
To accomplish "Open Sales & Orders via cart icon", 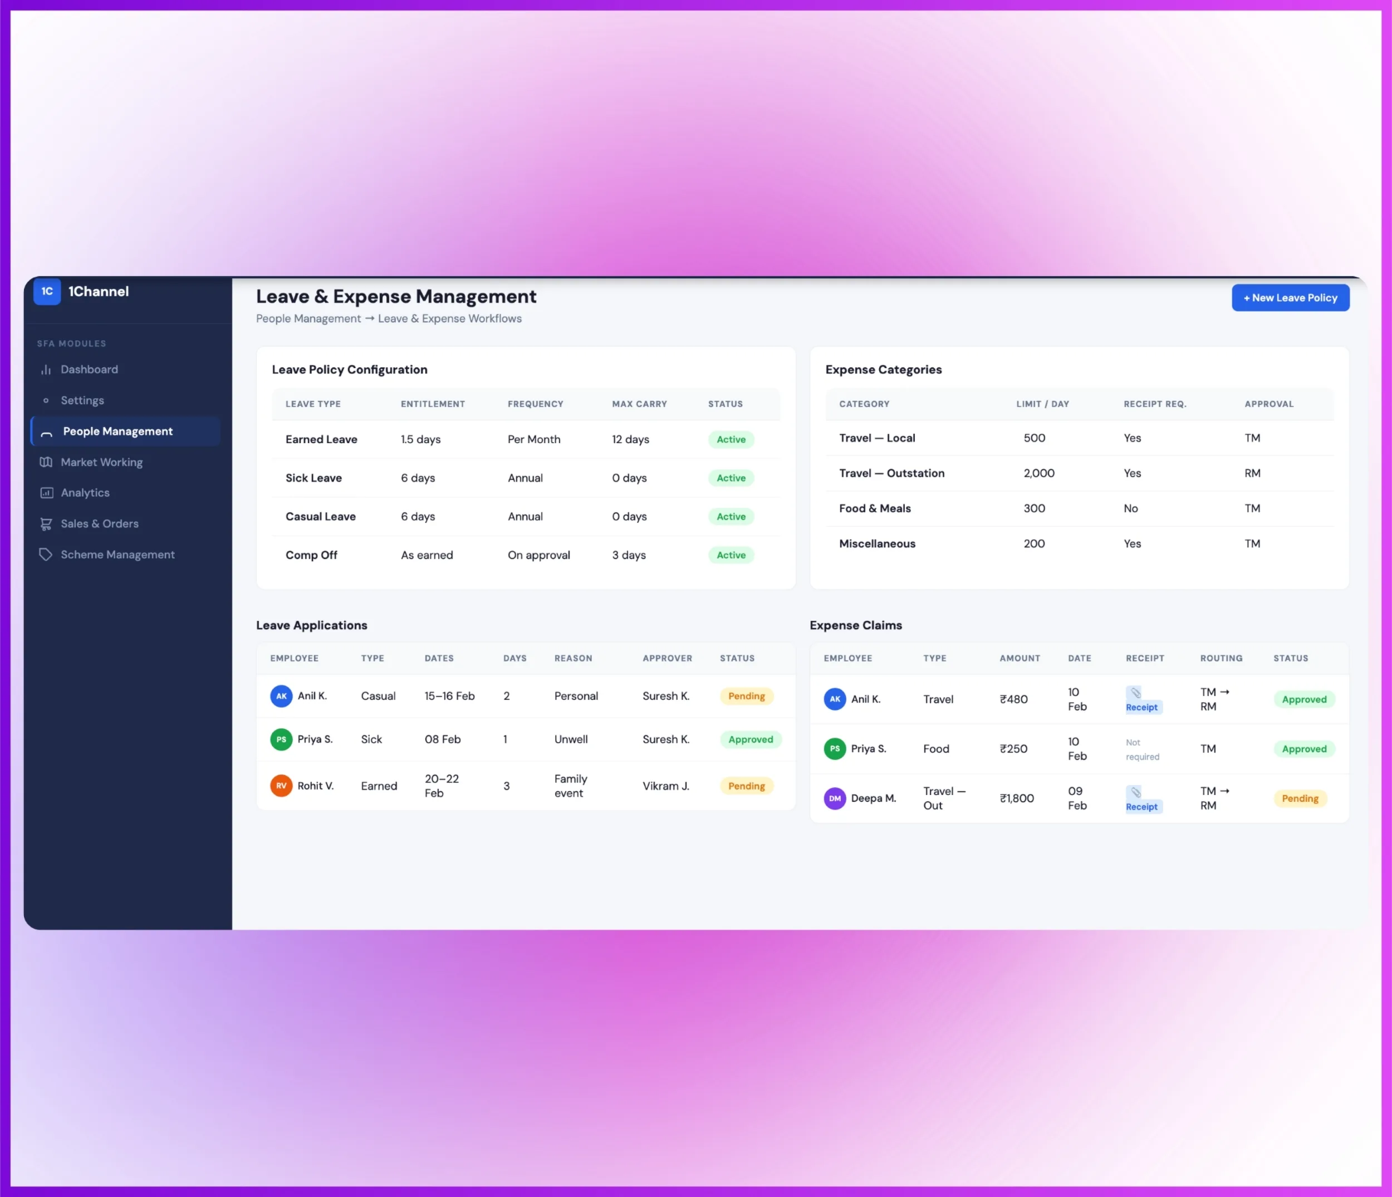I will pyautogui.click(x=46, y=523).
